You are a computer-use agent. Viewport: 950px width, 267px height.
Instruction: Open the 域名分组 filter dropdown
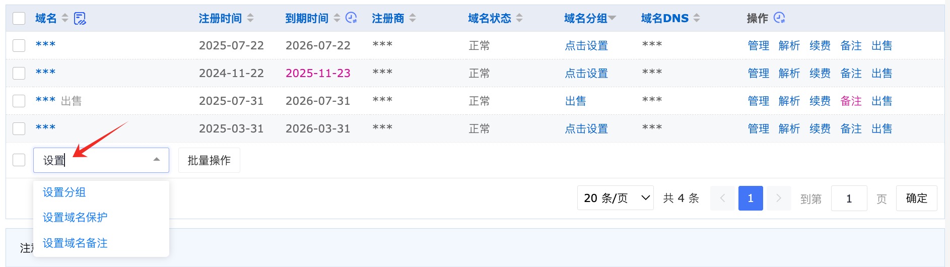(x=612, y=19)
